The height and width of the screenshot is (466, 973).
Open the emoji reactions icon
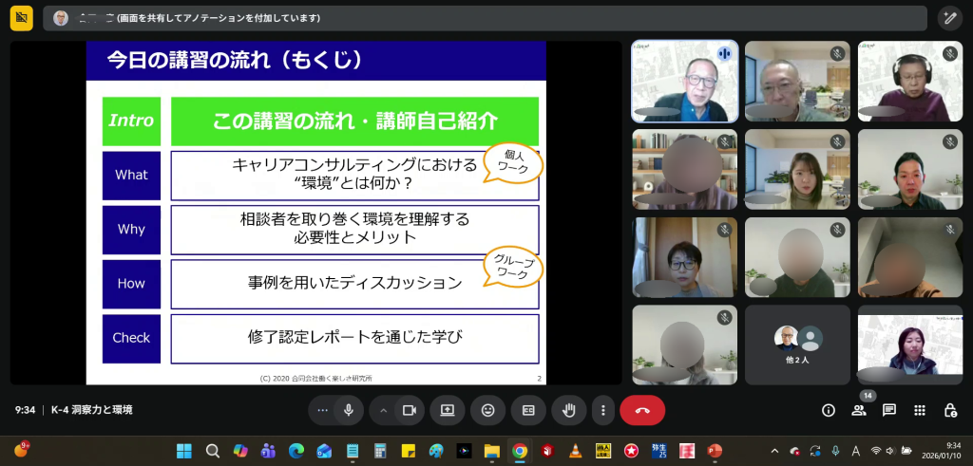[x=488, y=410]
